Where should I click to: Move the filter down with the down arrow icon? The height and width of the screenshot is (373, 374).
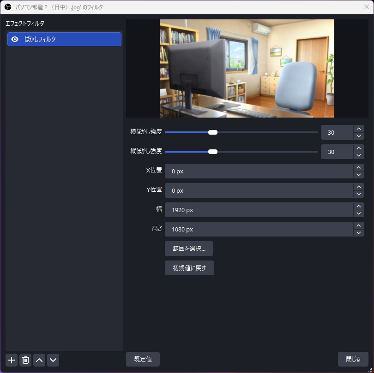tap(53, 360)
